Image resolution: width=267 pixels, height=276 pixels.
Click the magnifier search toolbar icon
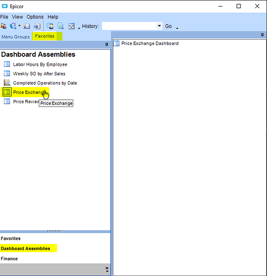(x=60, y=26)
